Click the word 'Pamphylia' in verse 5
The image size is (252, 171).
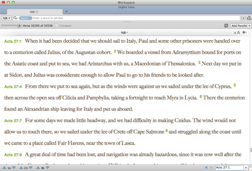point(98,98)
